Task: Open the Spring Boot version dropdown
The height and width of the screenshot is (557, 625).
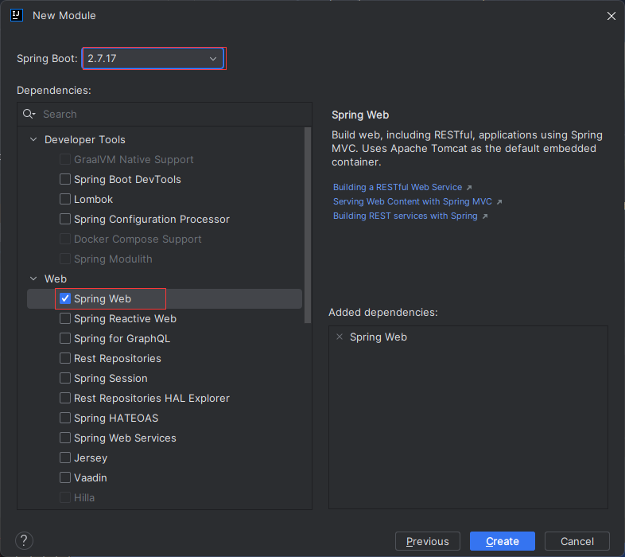Action: point(153,59)
